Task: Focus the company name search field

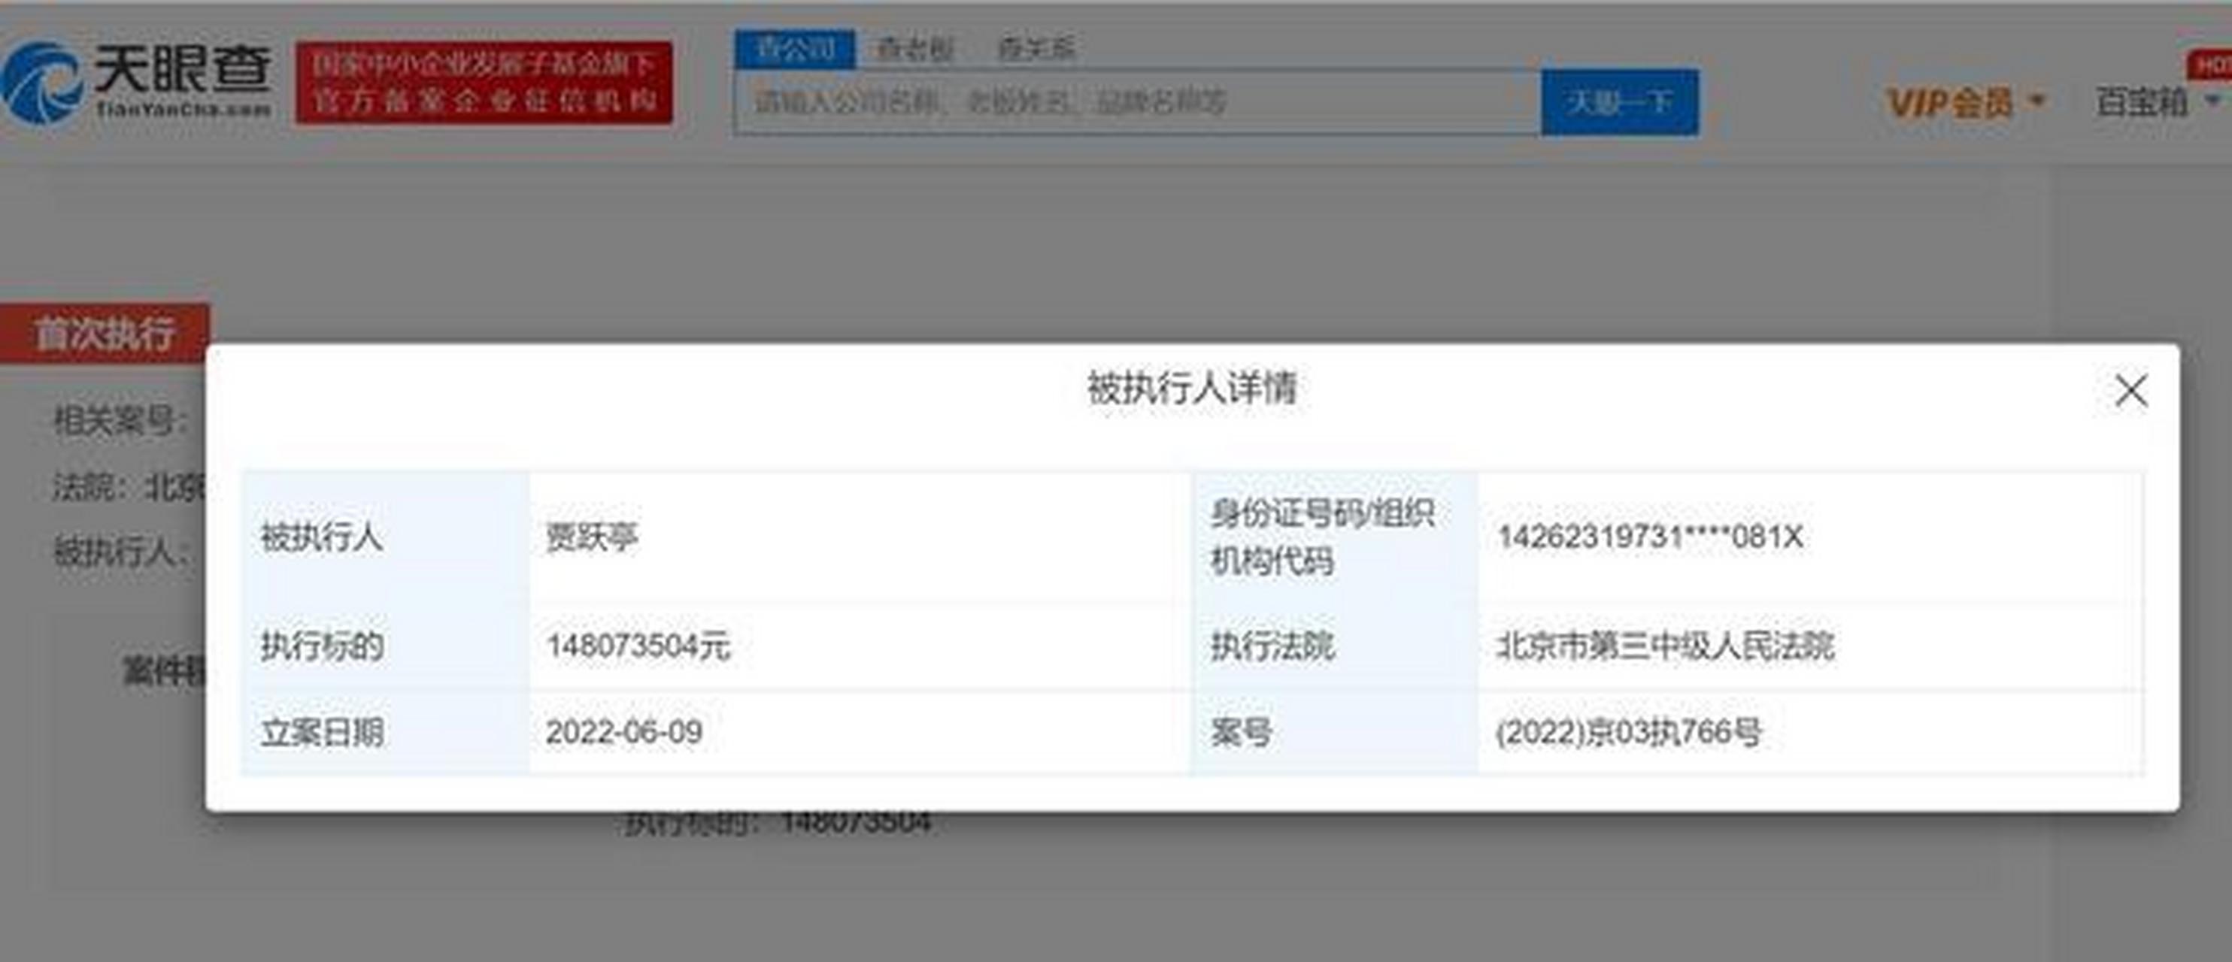Action: point(1138,102)
